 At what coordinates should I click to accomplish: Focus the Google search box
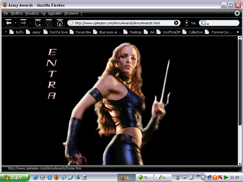click(224, 23)
